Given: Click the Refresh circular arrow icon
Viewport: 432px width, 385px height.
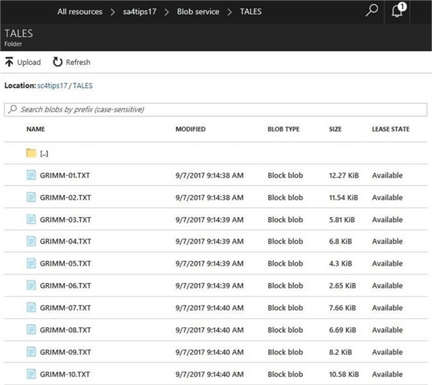Looking at the screenshot, I should point(58,62).
